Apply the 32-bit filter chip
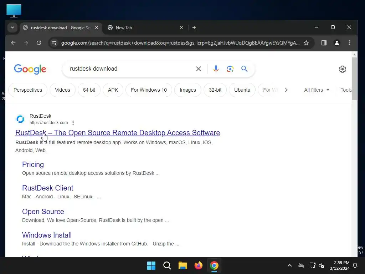Image resolution: width=365 pixels, height=274 pixels. click(x=215, y=90)
